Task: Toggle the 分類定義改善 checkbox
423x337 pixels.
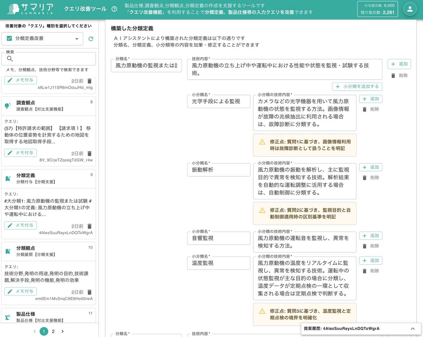Action: point(9,38)
